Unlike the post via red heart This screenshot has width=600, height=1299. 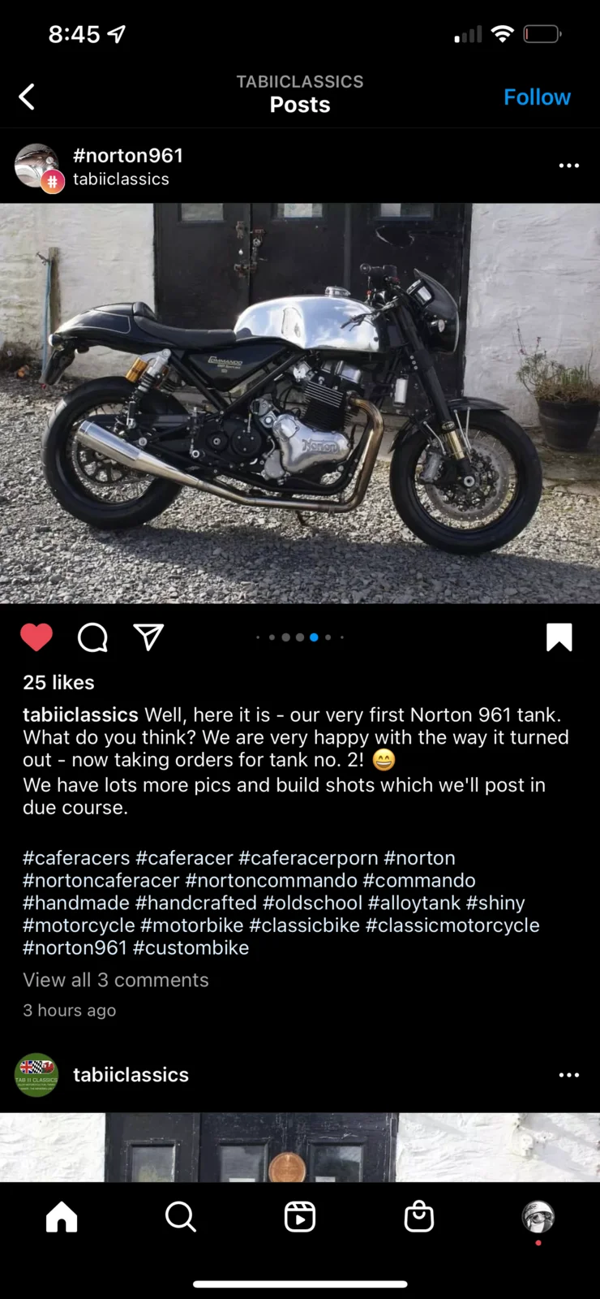click(36, 637)
